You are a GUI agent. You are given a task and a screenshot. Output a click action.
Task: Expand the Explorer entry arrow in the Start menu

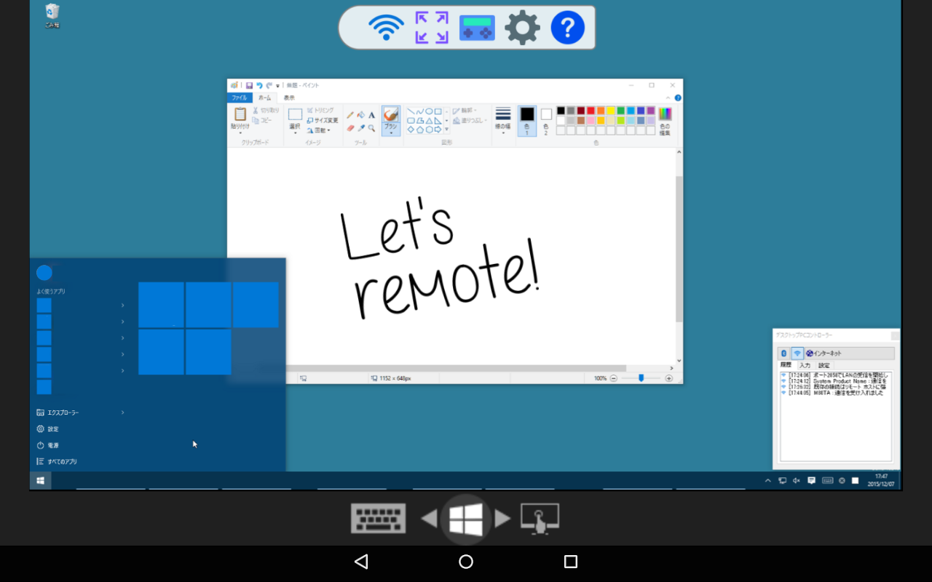point(122,412)
